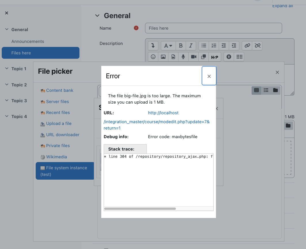This screenshot has width=306, height=249.
Task: Click the H5P insert icon
Action: click(x=215, y=57)
